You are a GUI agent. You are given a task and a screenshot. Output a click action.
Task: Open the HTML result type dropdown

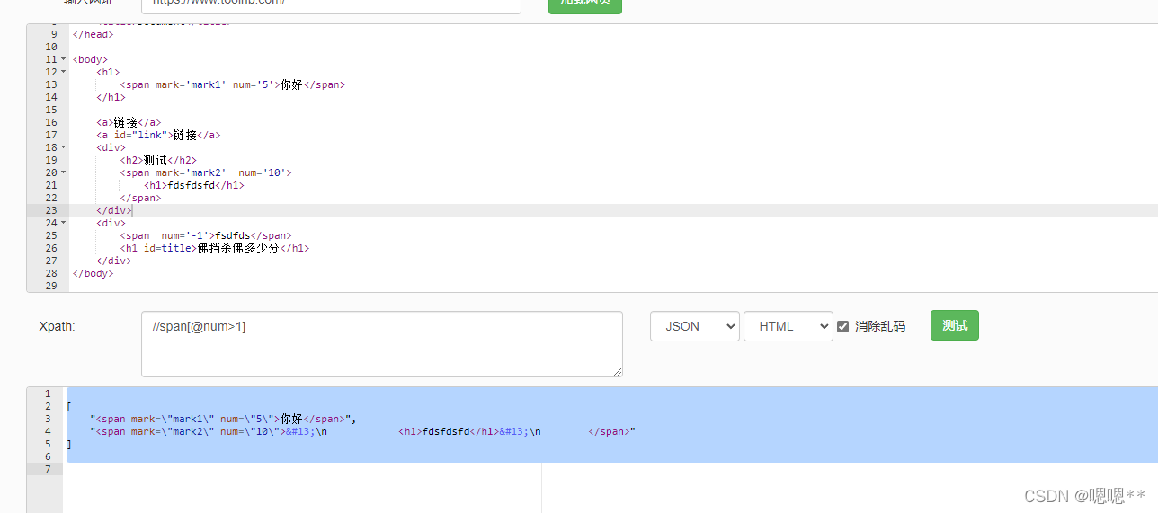tap(788, 326)
